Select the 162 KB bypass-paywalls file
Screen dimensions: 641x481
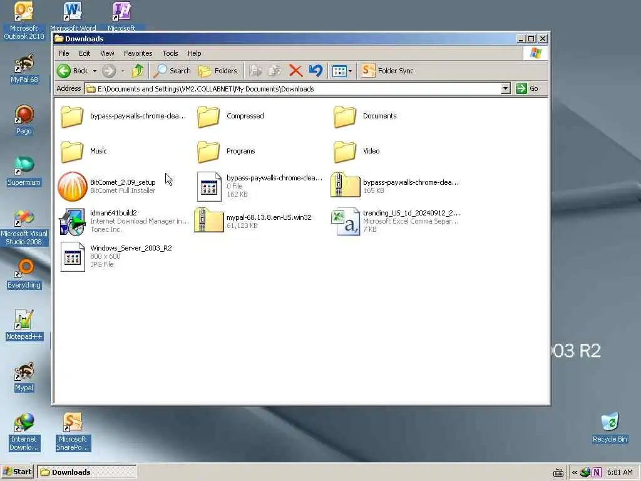click(x=259, y=186)
